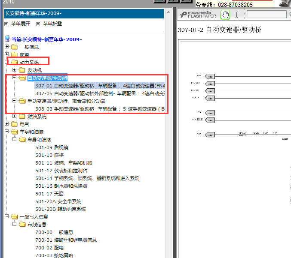Click the 手动变速器 open folder icon
Viewport: 291px width, 258px height.
(22, 101)
